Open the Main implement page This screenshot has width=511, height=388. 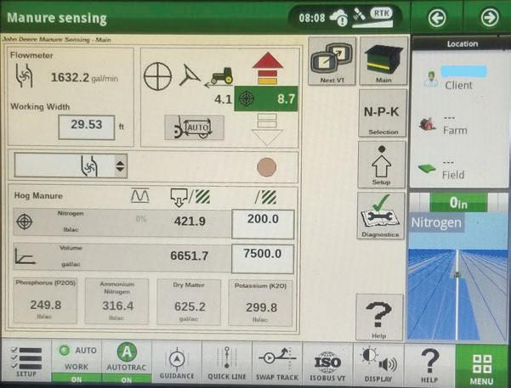click(x=383, y=61)
